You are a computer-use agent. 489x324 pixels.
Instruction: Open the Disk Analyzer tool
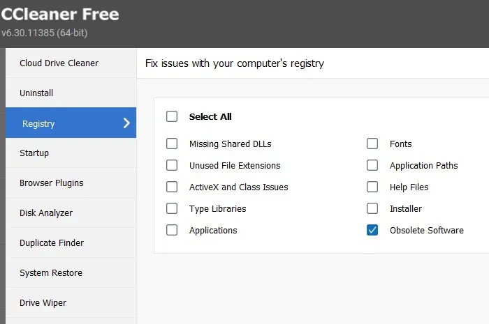71,213
